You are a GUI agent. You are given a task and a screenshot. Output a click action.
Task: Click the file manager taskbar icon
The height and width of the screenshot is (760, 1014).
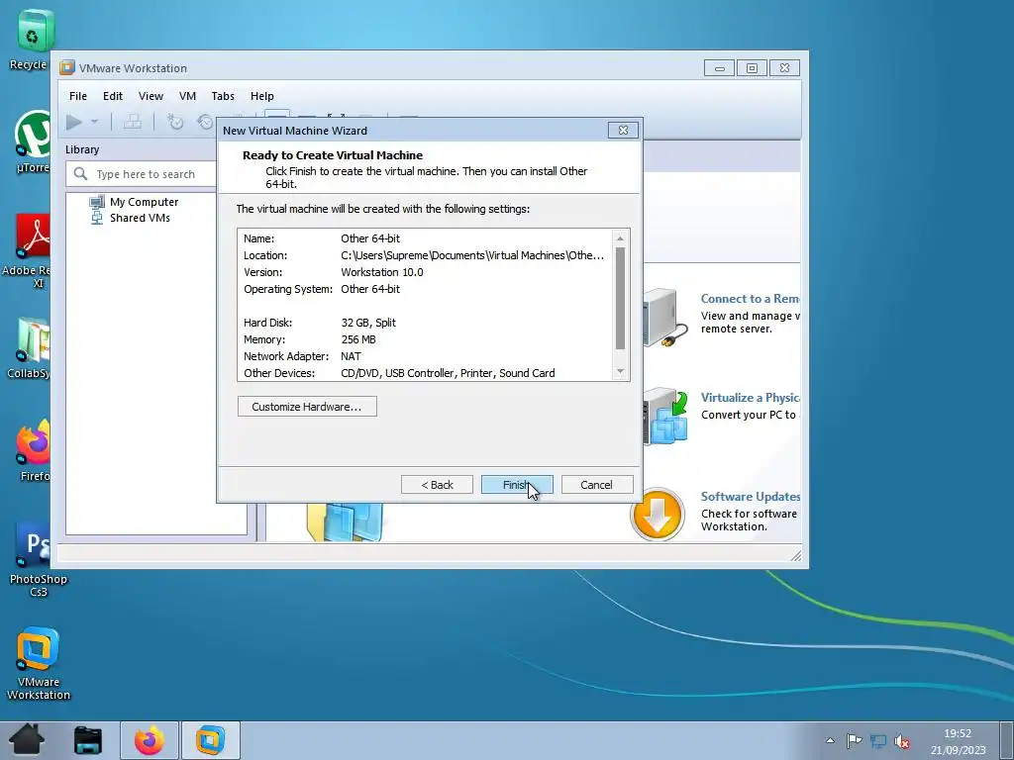88,740
